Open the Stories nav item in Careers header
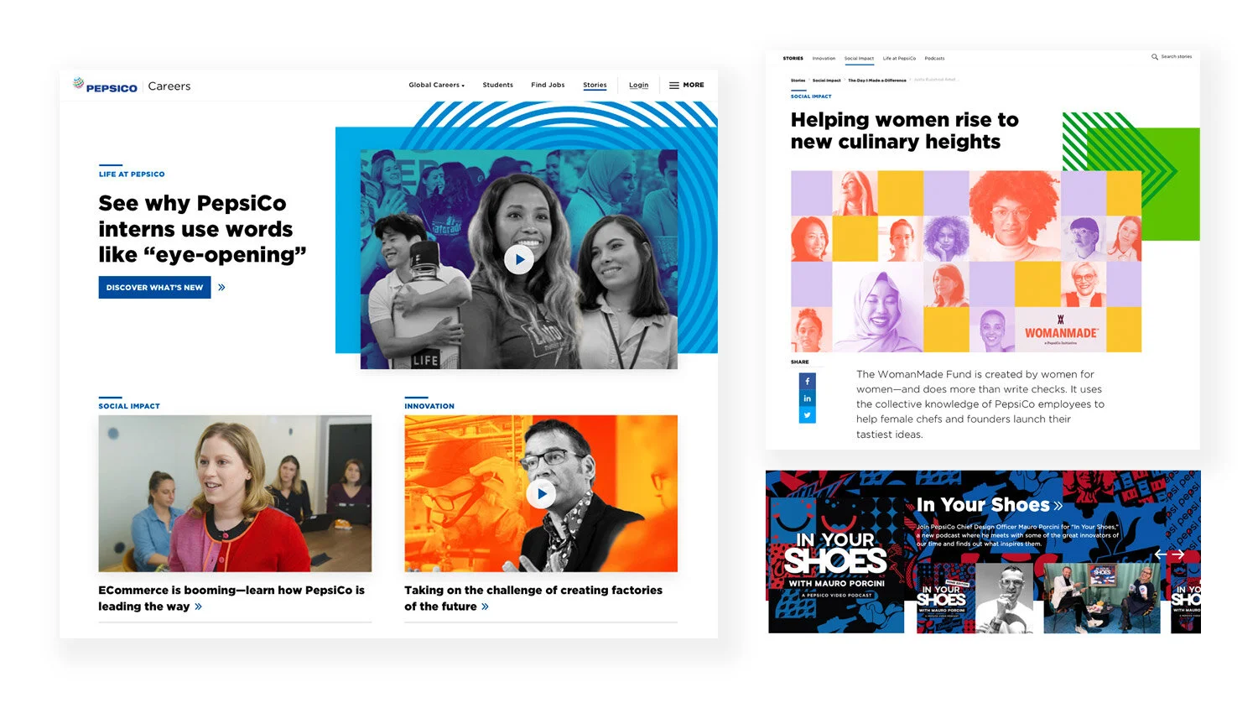Screen dimensions: 1258x708 point(595,85)
